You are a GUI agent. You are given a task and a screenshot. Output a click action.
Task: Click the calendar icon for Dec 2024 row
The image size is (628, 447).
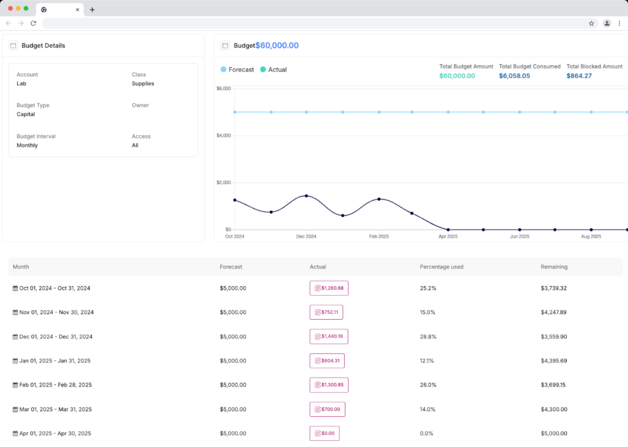[x=15, y=336]
